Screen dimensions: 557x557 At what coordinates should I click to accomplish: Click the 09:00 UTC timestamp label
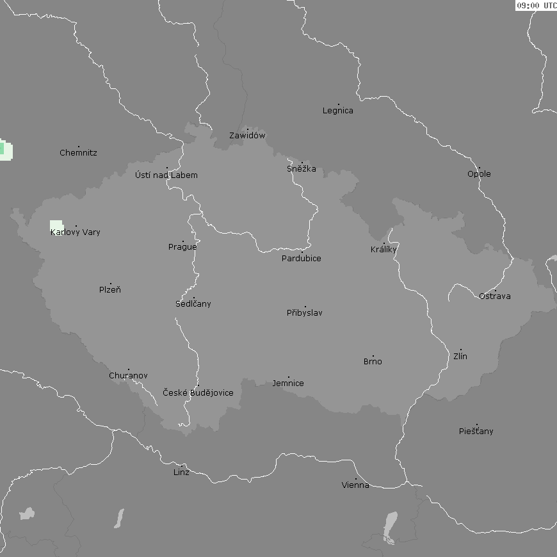537,5
